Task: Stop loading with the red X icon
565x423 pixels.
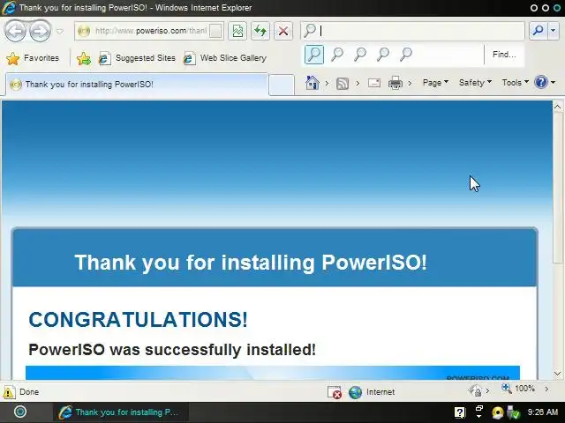Action: pyautogui.click(x=283, y=31)
